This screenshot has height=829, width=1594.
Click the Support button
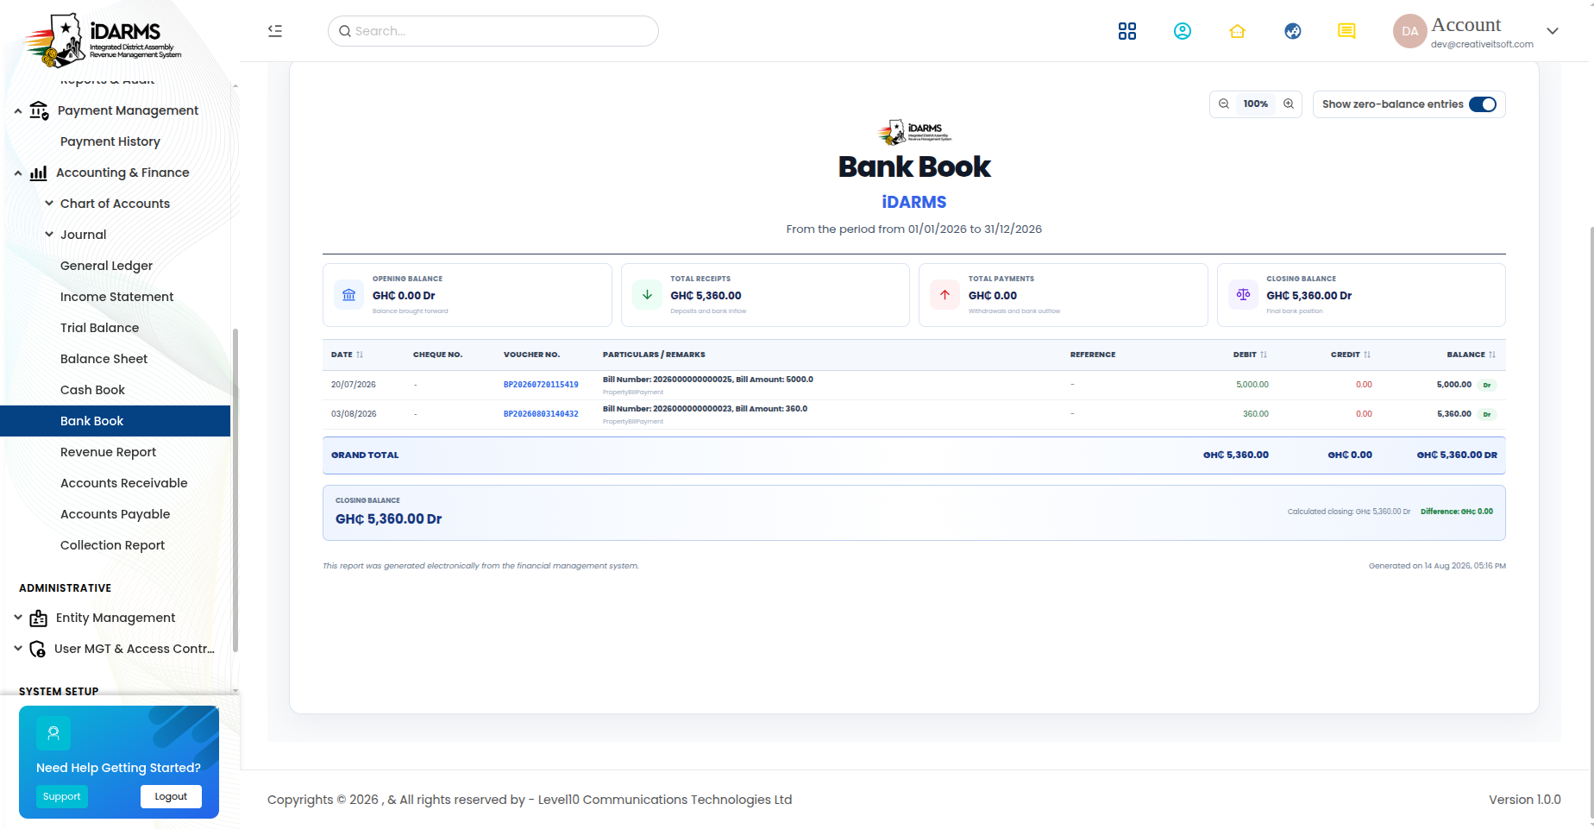coord(62,796)
